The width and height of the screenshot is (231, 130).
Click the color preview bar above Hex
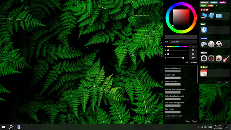181,37
